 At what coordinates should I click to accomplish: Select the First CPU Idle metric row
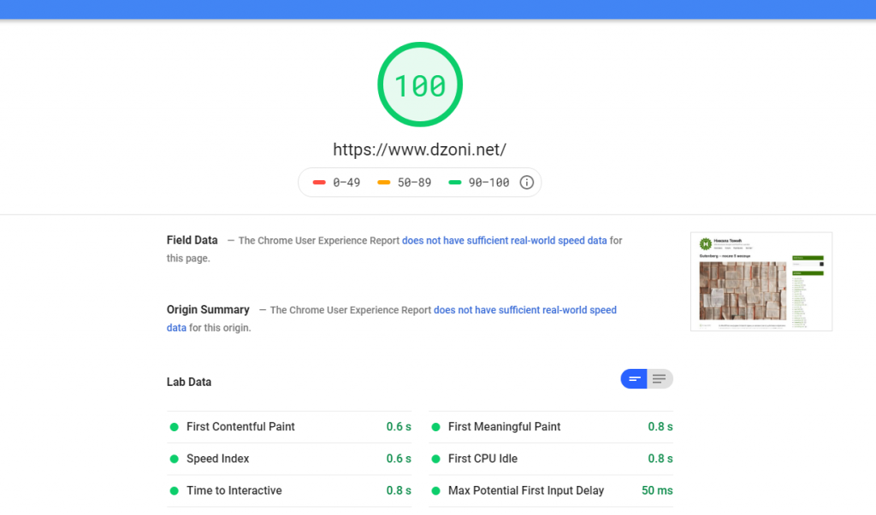point(551,459)
